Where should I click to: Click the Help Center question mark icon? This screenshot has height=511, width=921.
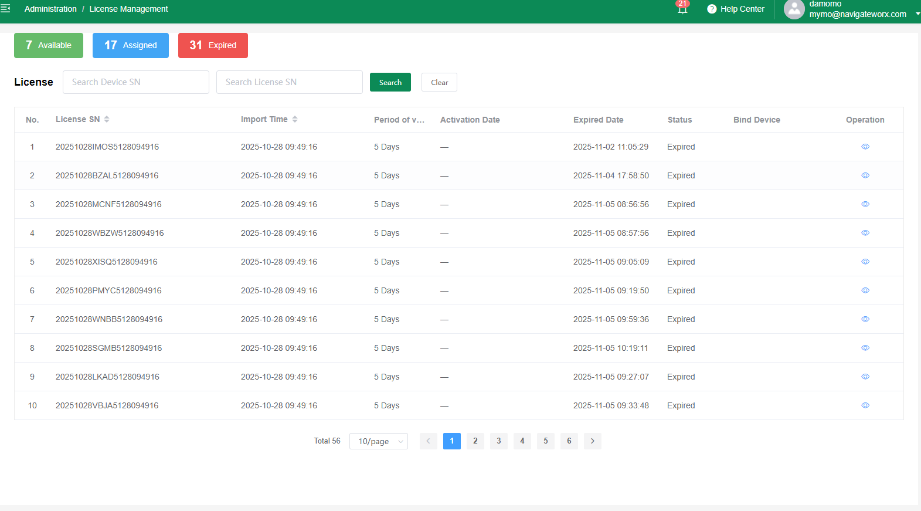pyautogui.click(x=712, y=9)
